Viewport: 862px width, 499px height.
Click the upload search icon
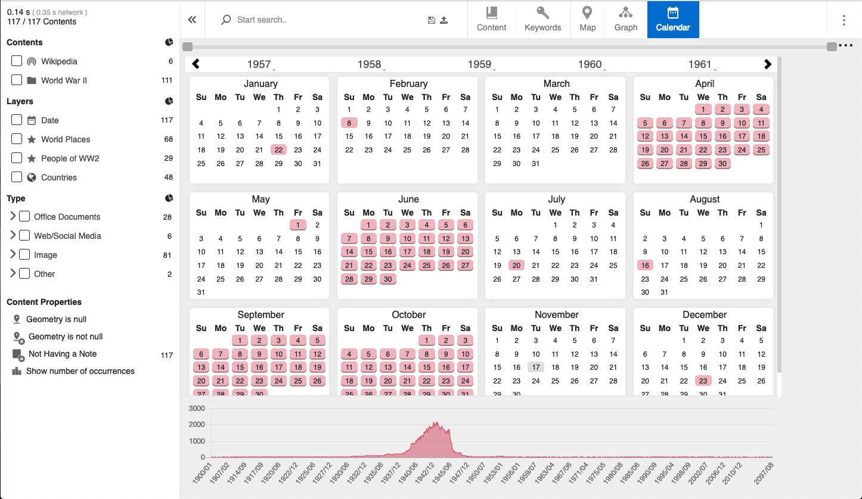444,20
